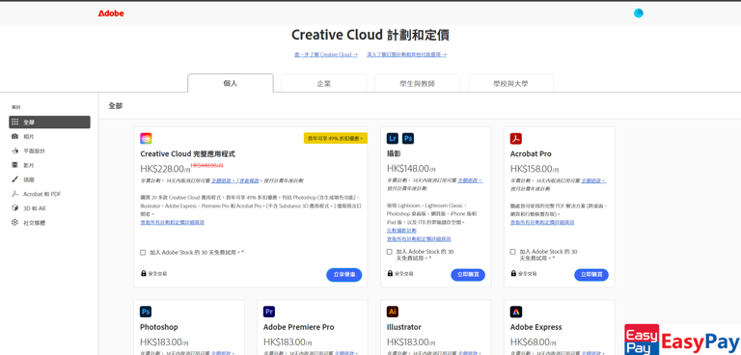Click the Acrobat Pro red icon

coord(515,139)
